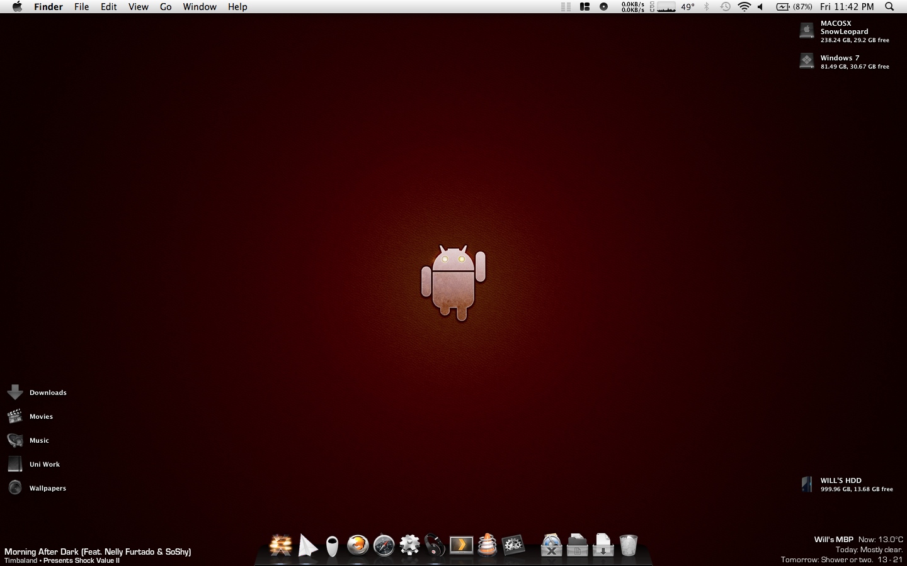The width and height of the screenshot is (907, 566).
Task: Launch Finder from the dock
Action: (281, 545)
